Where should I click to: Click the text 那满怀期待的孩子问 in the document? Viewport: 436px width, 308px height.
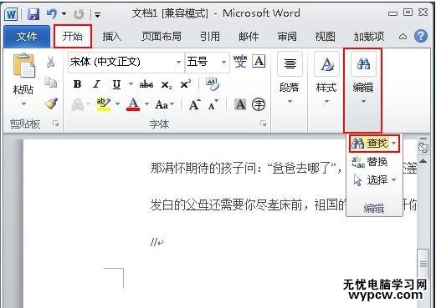[x=203, y=168]
